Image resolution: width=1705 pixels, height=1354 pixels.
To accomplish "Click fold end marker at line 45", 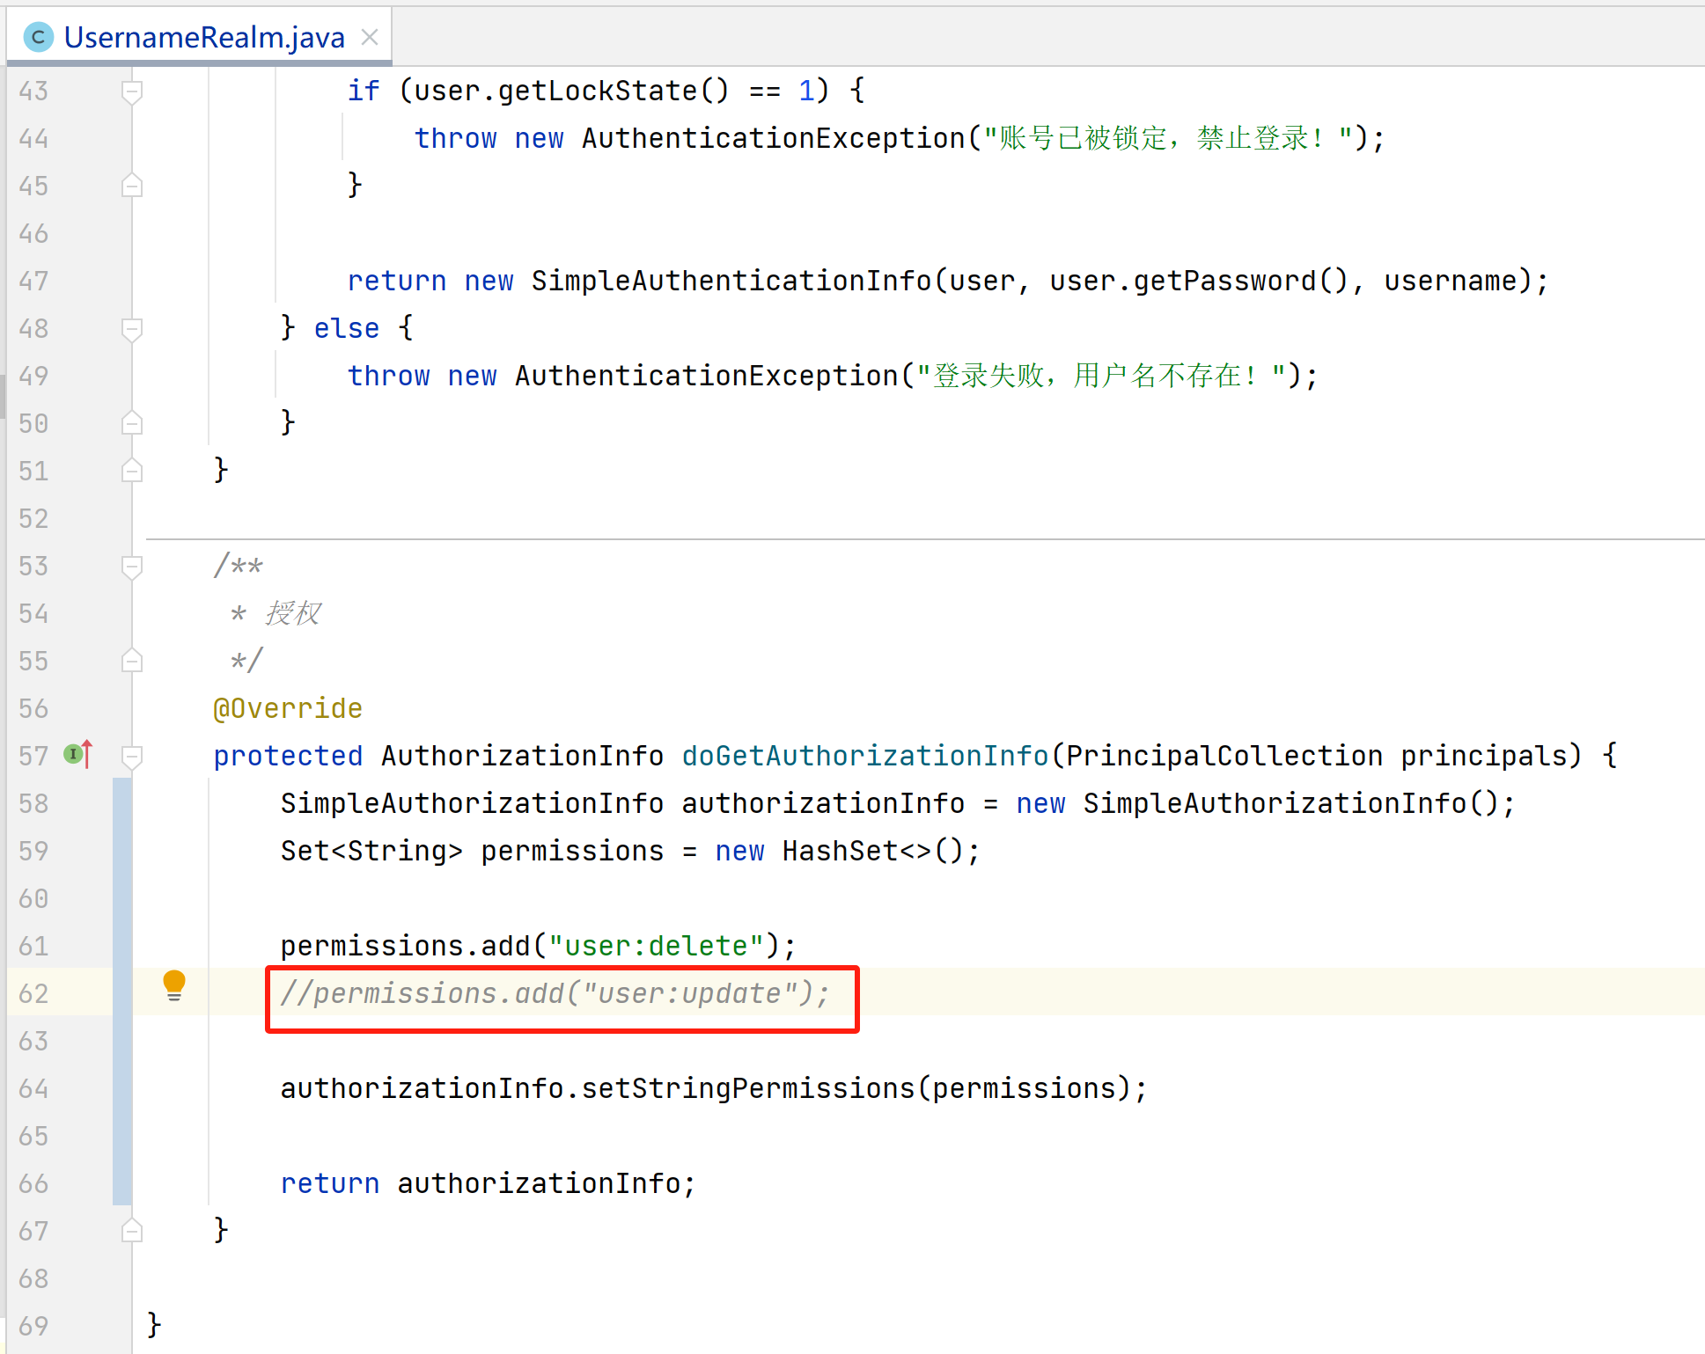I will [x=132, y=186].
